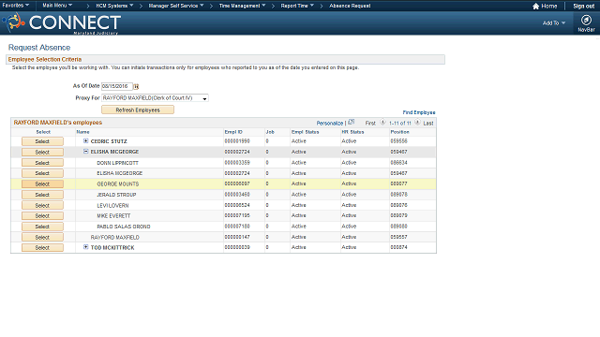Click Empl ID 00003359
This screenshot has width=600, height=337.
237,162
